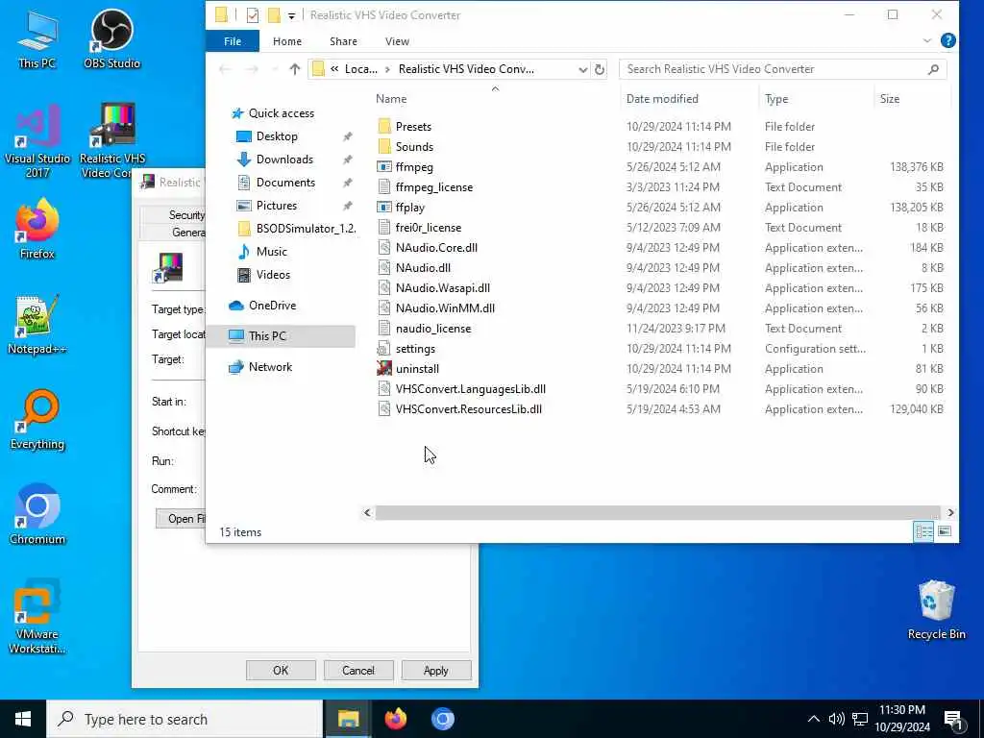Image resolution: width=984 pixels, height=738 pixels.
Task: Click the search magnifier icon in Explorer
Action: 934,69
